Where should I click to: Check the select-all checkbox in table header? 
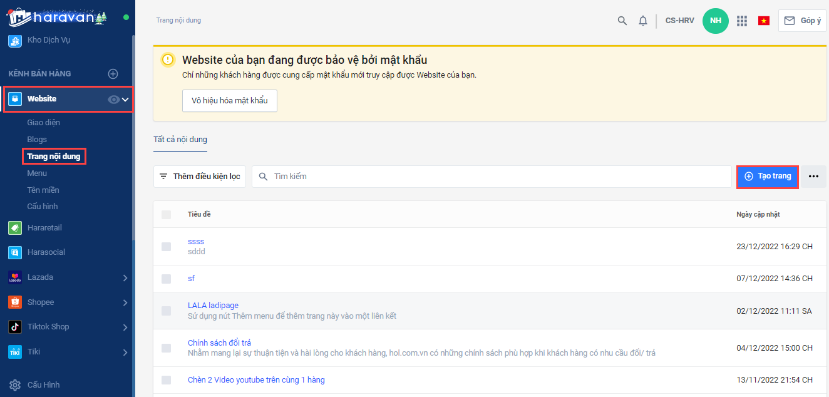pos(166,215)
